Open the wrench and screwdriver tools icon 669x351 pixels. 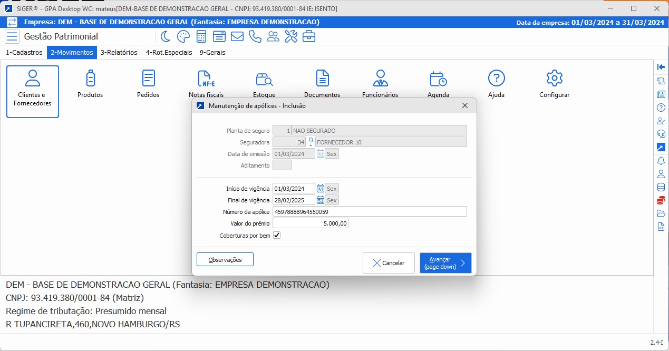pos(291,36)
